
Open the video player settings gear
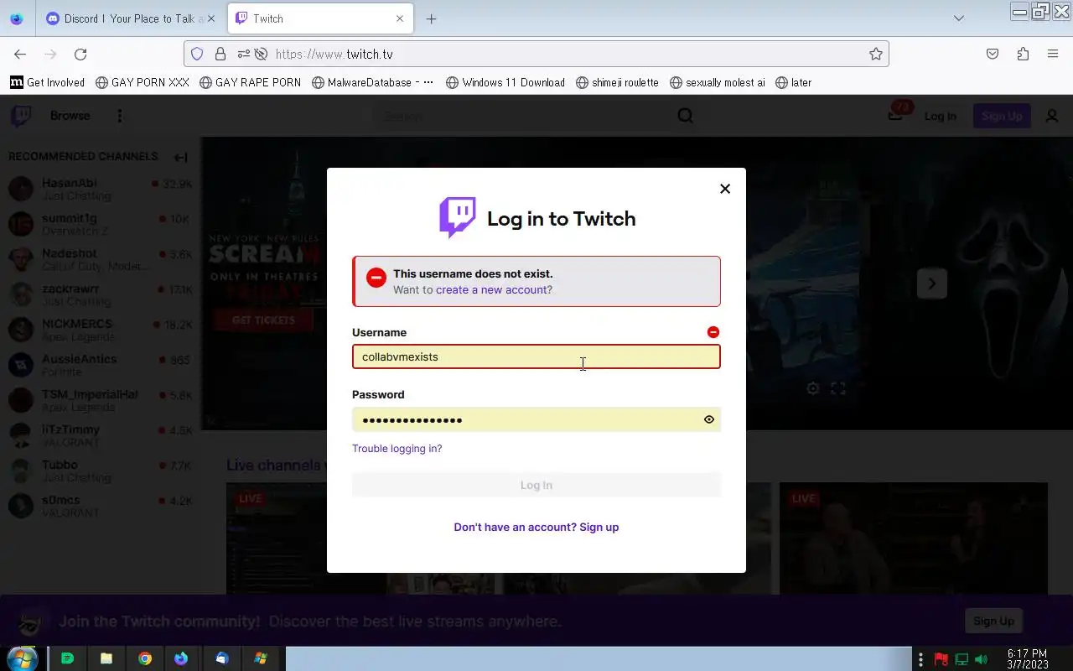[x=812, y=388]
